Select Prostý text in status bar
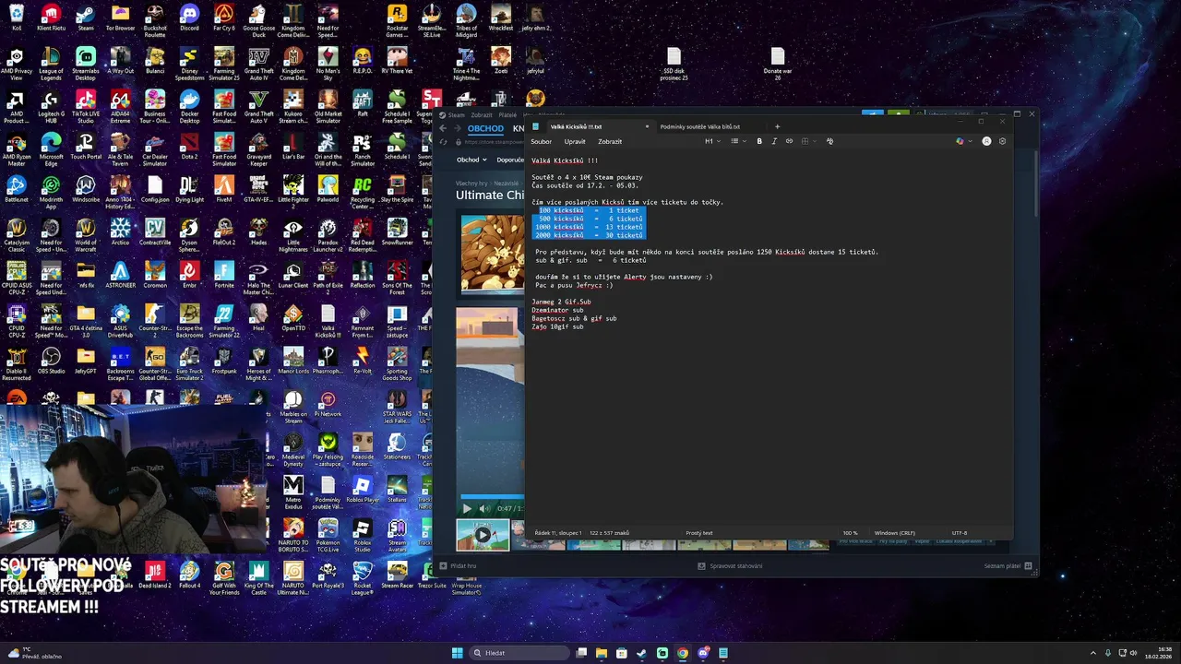 point(699,533)
